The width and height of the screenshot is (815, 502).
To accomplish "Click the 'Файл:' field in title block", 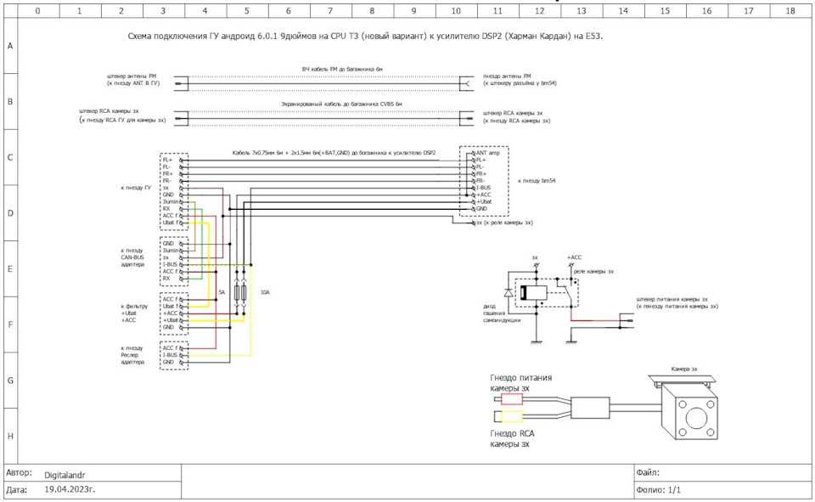I will pyautogui.click(x=648, y=473).
